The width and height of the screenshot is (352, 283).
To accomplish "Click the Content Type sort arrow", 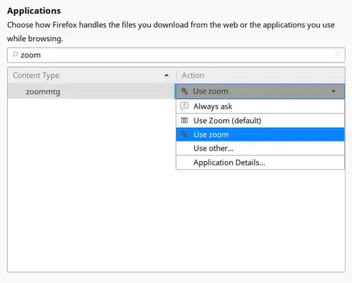I will pos(166,76).
